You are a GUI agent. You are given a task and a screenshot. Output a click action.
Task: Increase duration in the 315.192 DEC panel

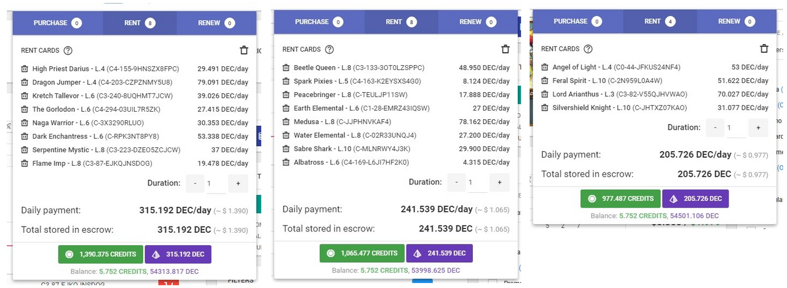point(238,183)
